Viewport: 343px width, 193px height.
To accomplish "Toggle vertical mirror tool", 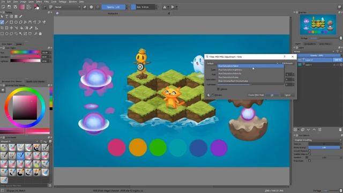I will [173, 7].
